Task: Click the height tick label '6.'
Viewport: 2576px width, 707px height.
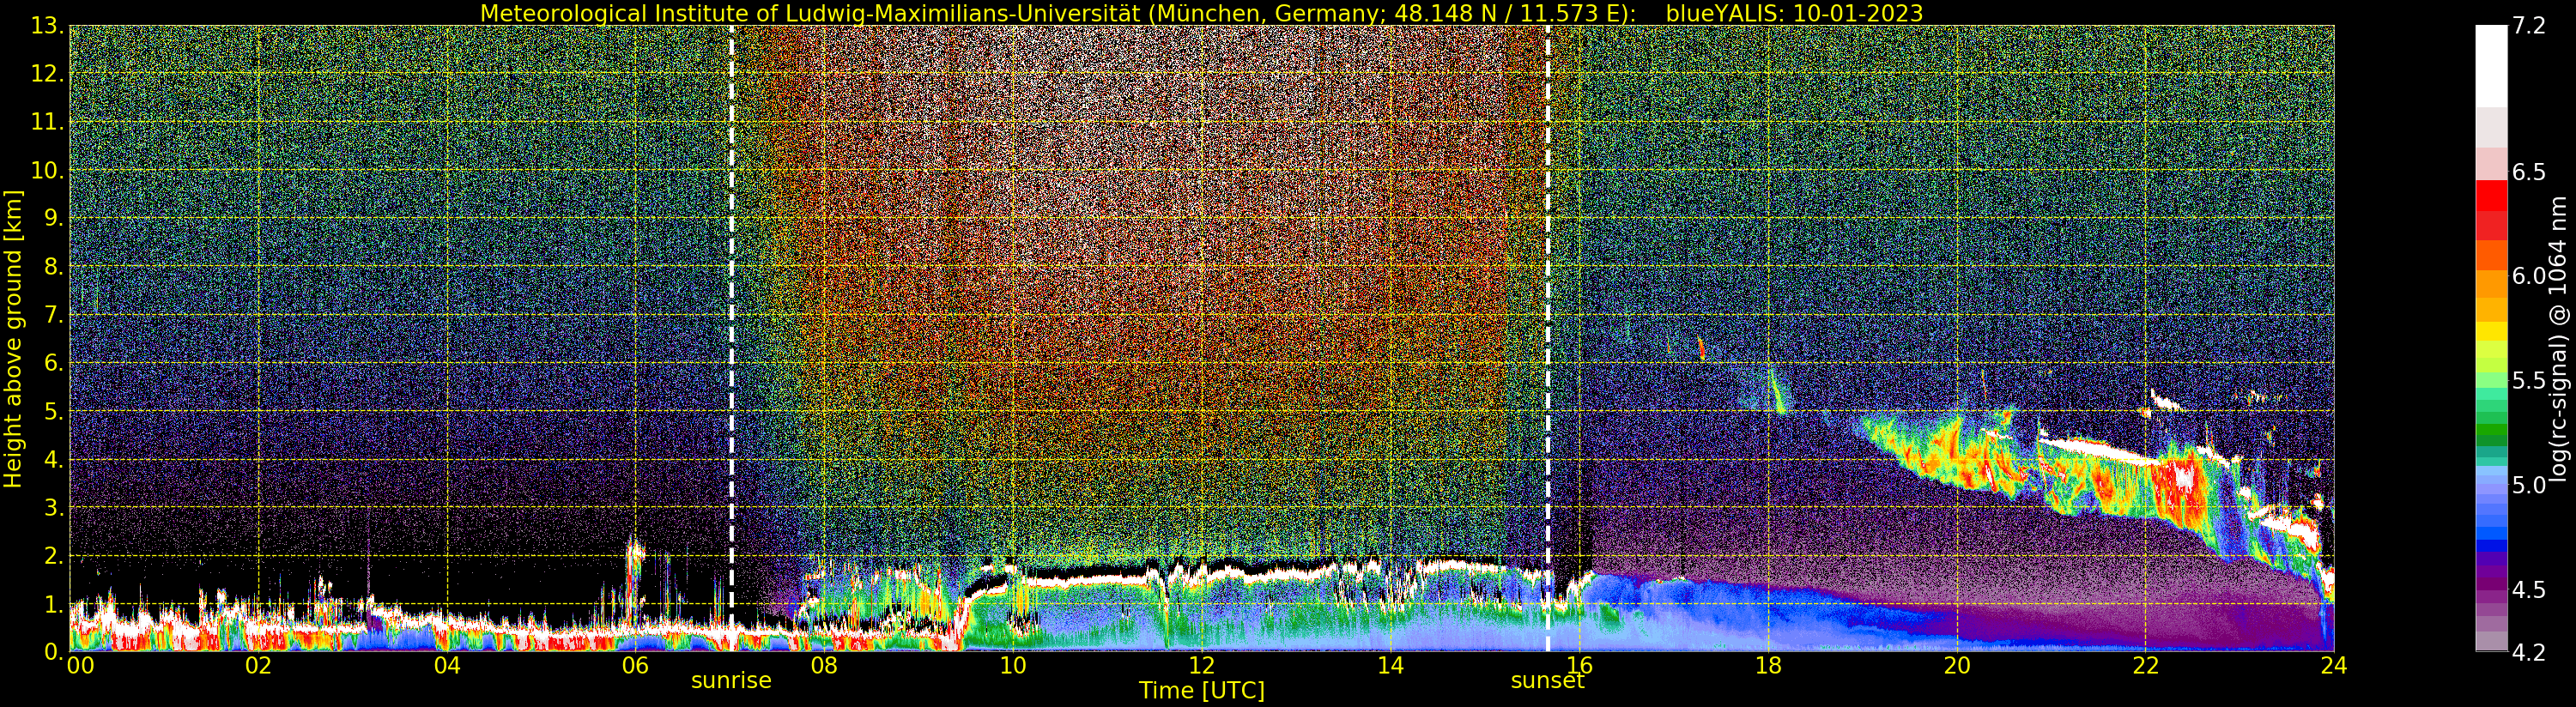Action: 53,363
